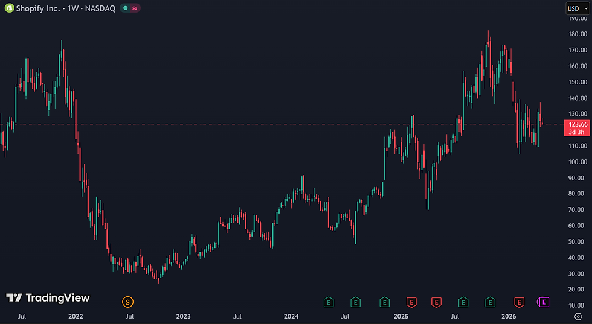Click the 3d 3h bar countdown label
The image size is (592, 324).
tap(576, 132)
